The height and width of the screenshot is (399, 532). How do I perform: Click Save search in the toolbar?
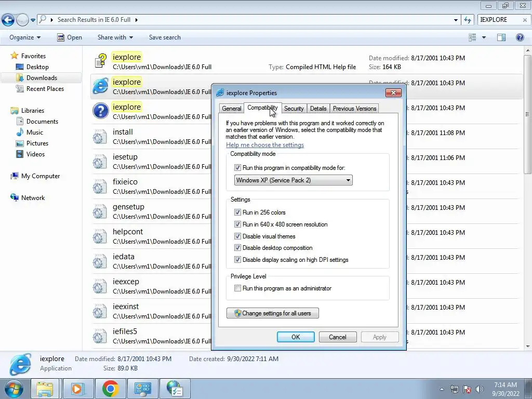coord(165,37)
